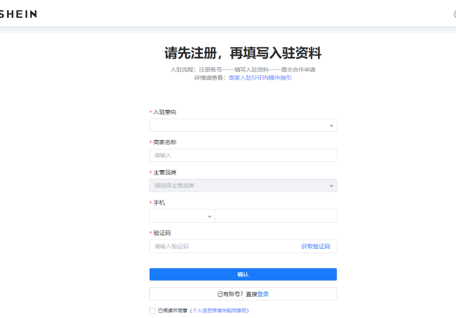
Task: Click the blue 确认 button
Action: [243, 274]
